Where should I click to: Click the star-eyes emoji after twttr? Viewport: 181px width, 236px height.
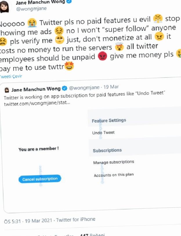coord(69,66)
